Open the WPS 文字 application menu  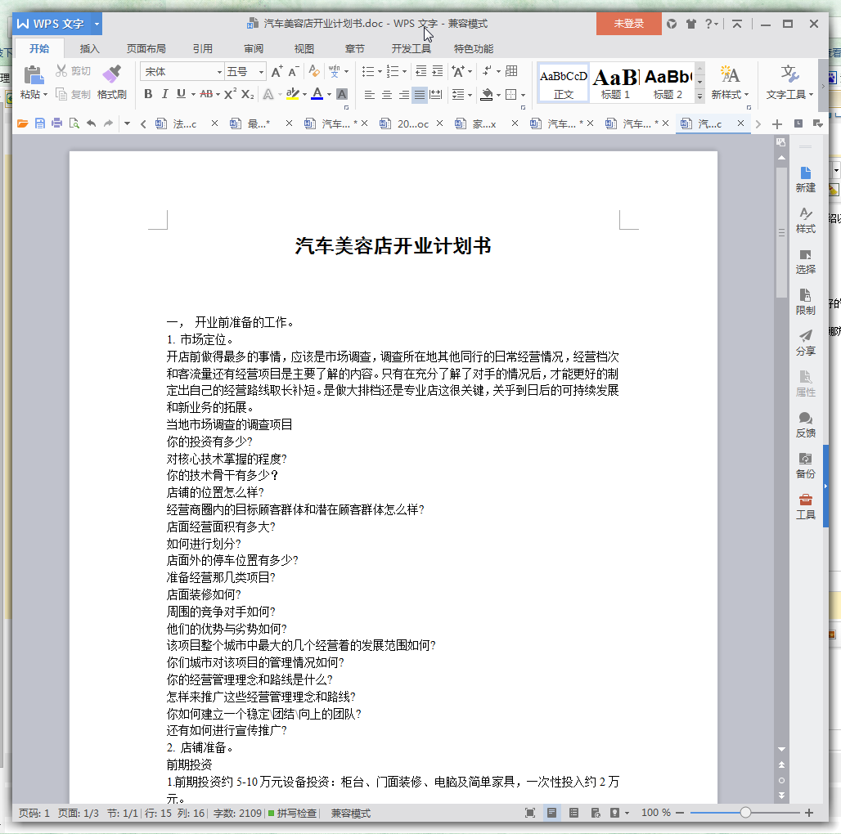(58, 24)
